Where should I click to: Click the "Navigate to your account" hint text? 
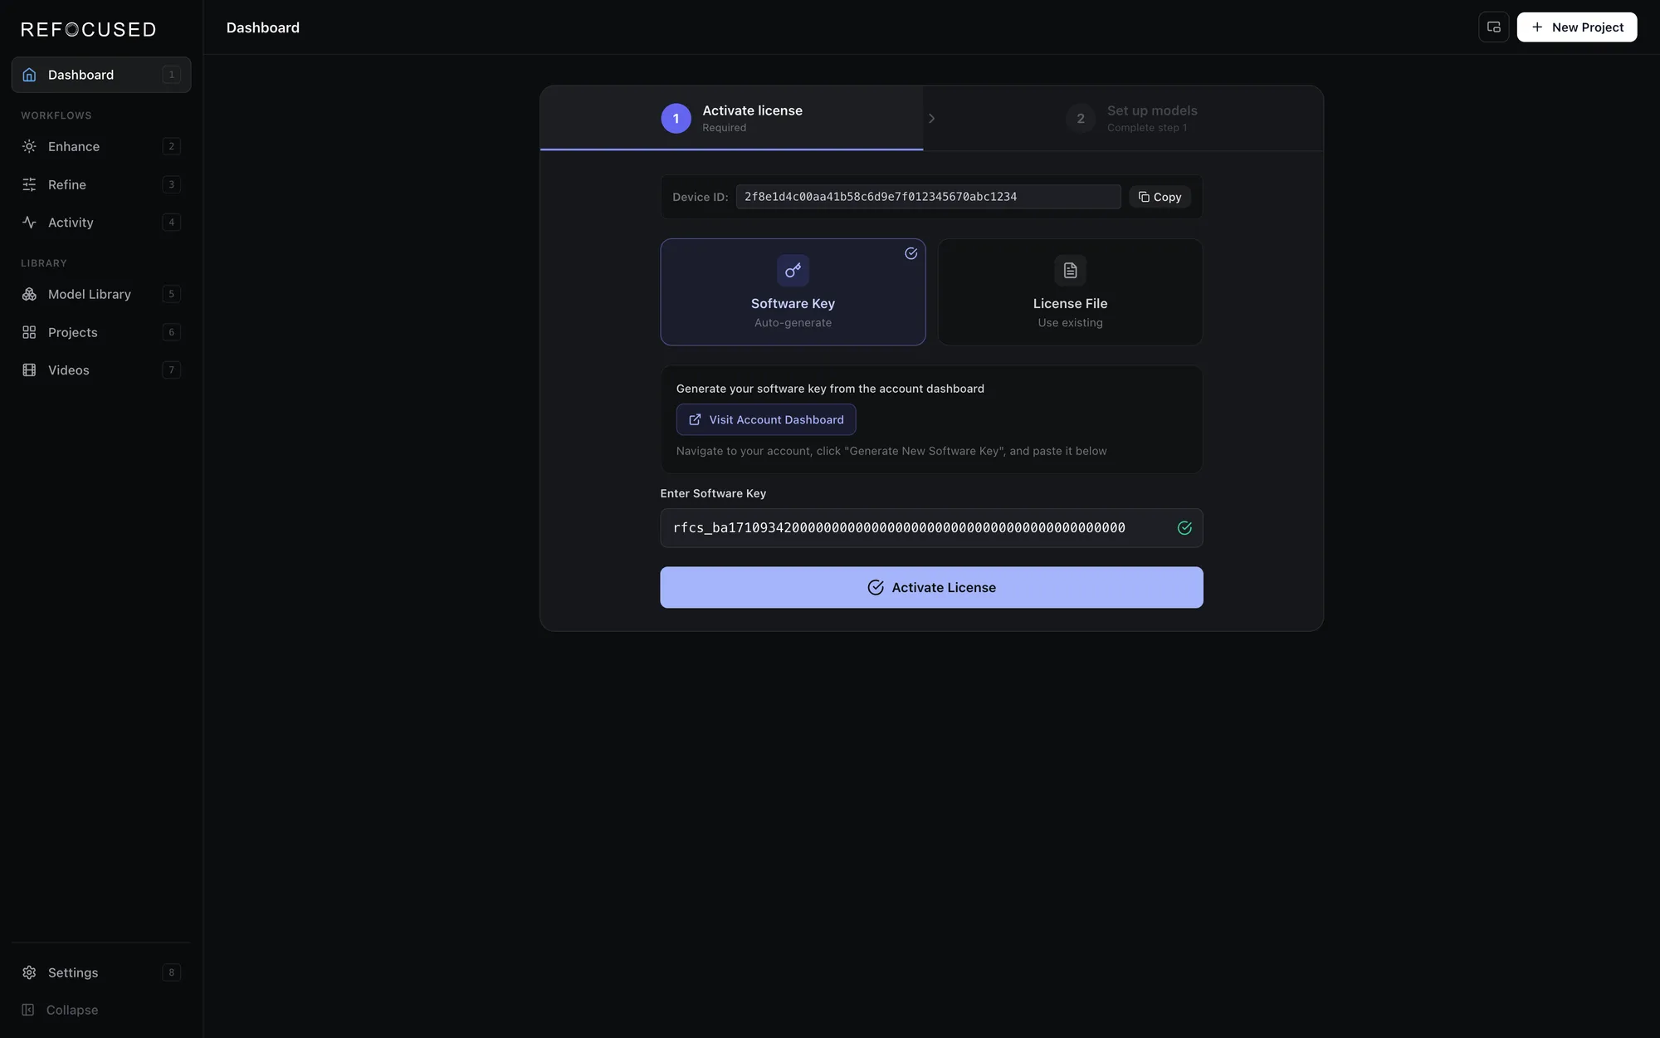(x=891, y=451)
